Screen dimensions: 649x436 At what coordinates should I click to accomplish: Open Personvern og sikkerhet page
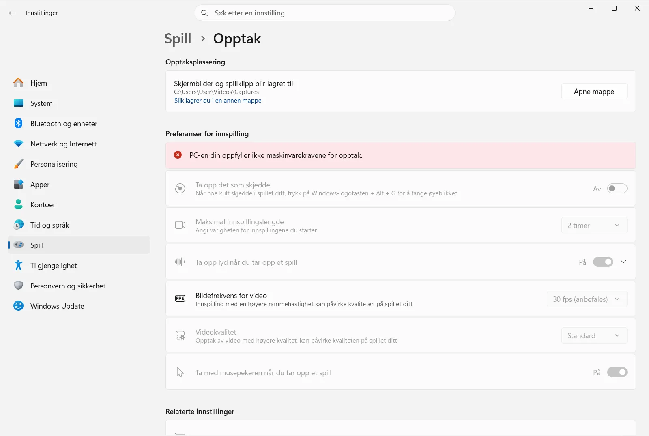pos(79,286)
